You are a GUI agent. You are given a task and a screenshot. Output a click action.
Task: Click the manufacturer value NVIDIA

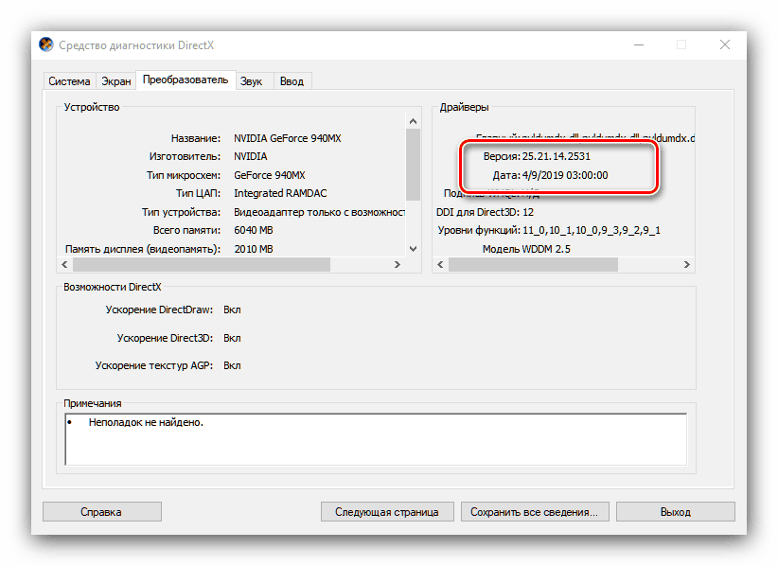click(x=251, y=156)
